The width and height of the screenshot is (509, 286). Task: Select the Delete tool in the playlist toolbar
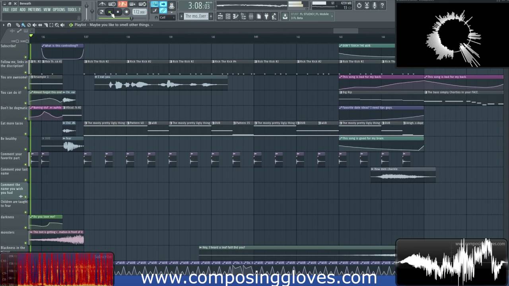click(29, 25)
